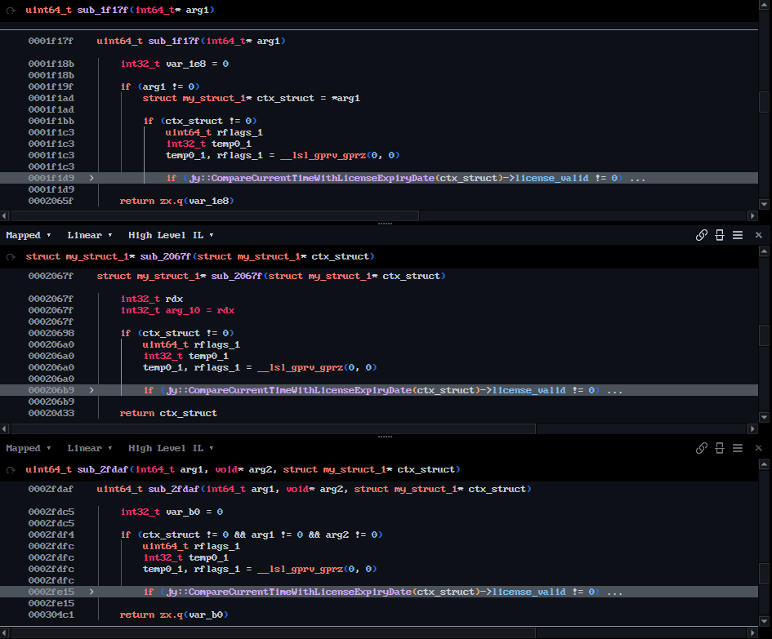Click refresh icon beside sub_1f17f header
The height and width of the screenshot is (639, 772).
[10, 10]
